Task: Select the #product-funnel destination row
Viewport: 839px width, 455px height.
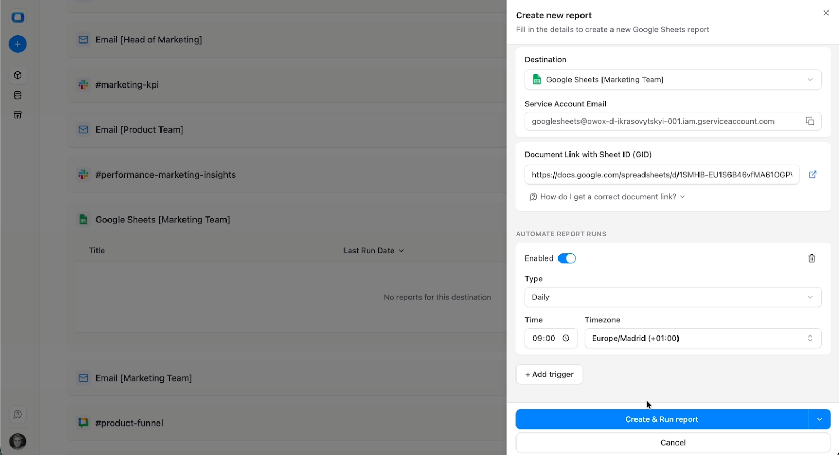Action: (287, 422)
